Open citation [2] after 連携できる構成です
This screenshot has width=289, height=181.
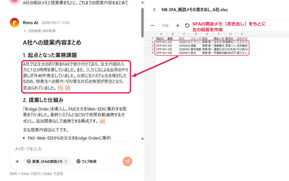[102, 121]
